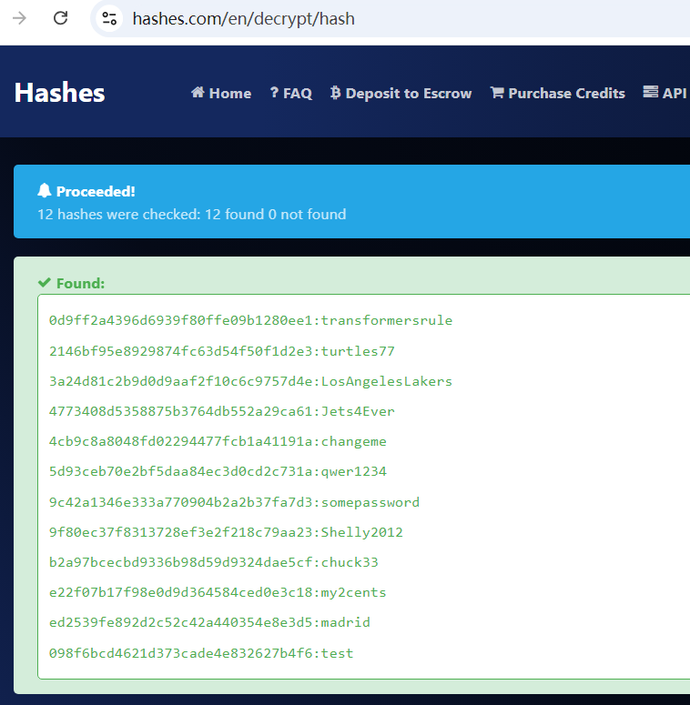Click the Hashes site logo

click(x=60, y=93)
